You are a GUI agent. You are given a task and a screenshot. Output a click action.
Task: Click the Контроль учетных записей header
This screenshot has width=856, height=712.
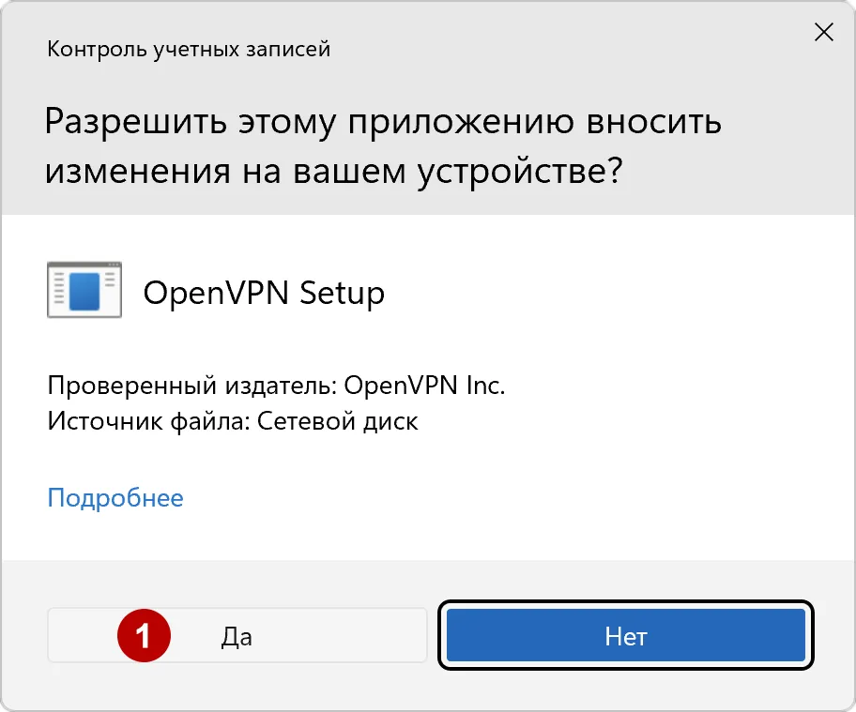tap(188, 49)
